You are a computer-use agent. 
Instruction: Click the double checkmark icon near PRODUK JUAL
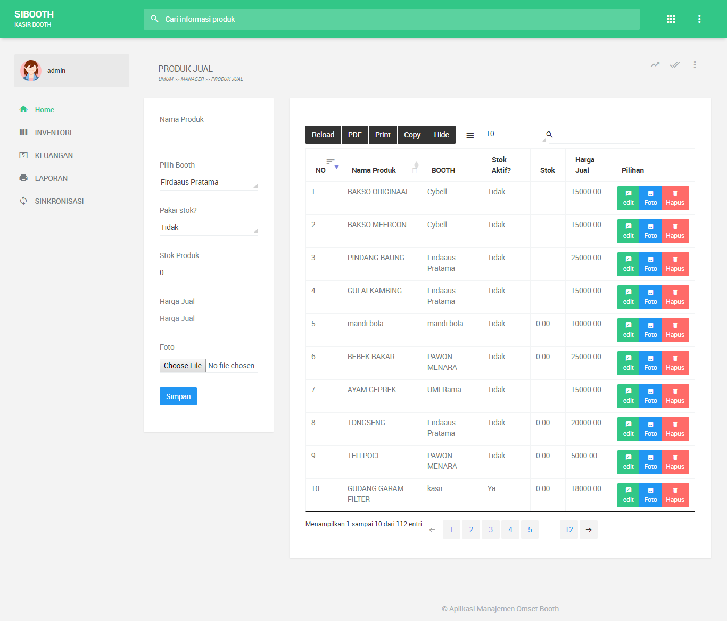tap(675, 64)
